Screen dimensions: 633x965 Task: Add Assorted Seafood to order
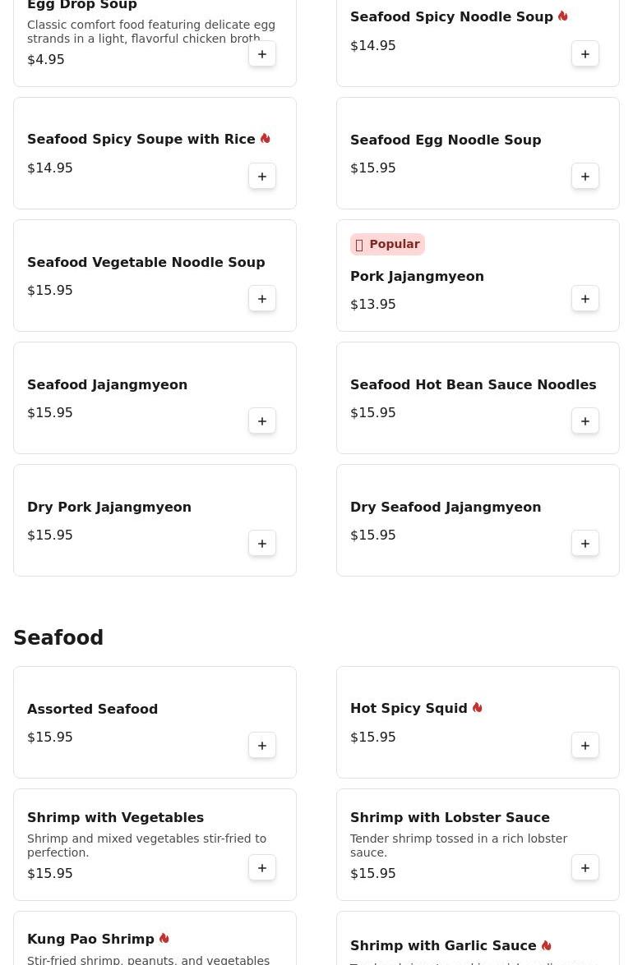[x=262, y=746]
